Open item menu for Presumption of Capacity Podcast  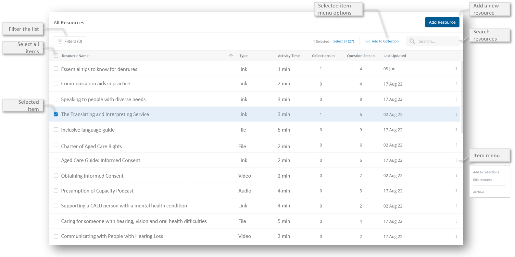tap(456, 191)
